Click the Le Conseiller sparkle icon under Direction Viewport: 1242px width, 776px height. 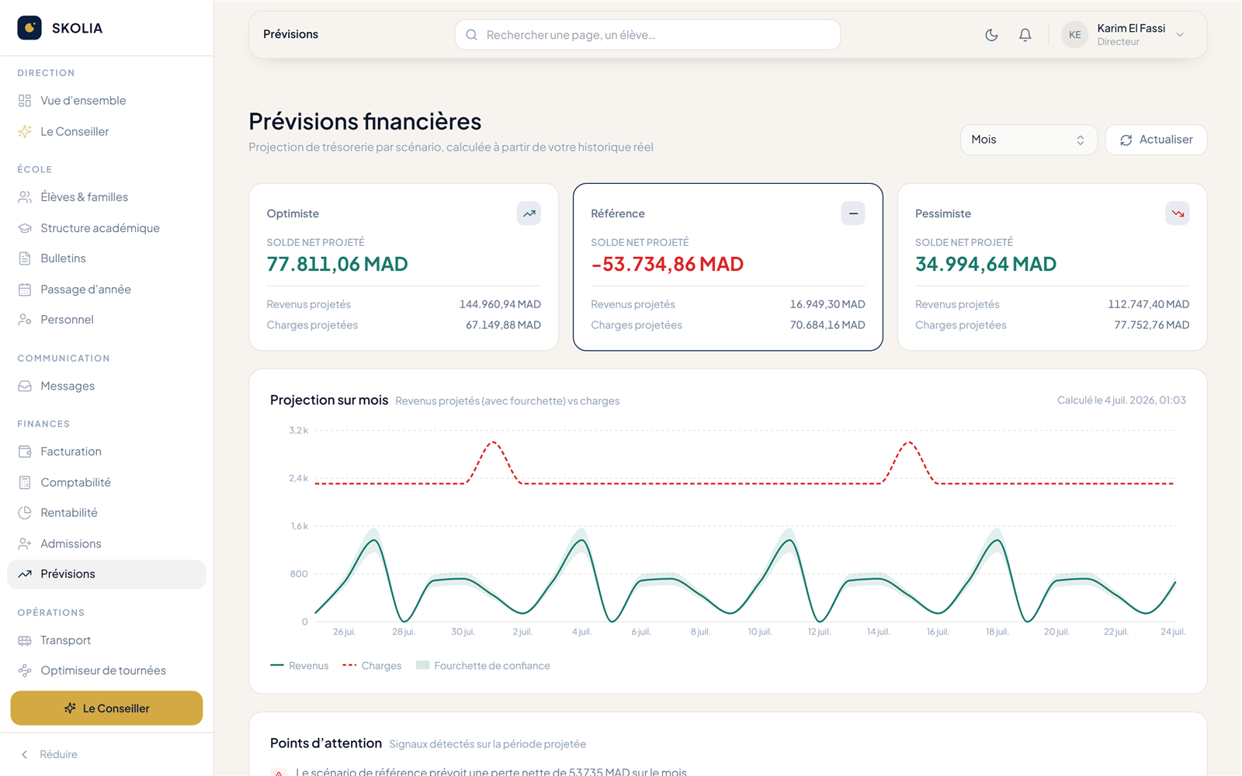click(x=25, y=132)
